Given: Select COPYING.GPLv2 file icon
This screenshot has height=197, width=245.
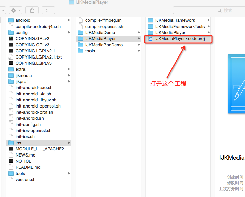Looking at the screenshot, I should 11,38.
